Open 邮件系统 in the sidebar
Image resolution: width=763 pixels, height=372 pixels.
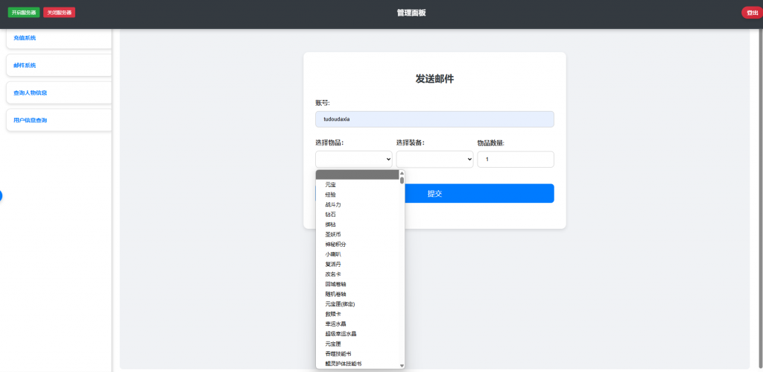point(58,66)
